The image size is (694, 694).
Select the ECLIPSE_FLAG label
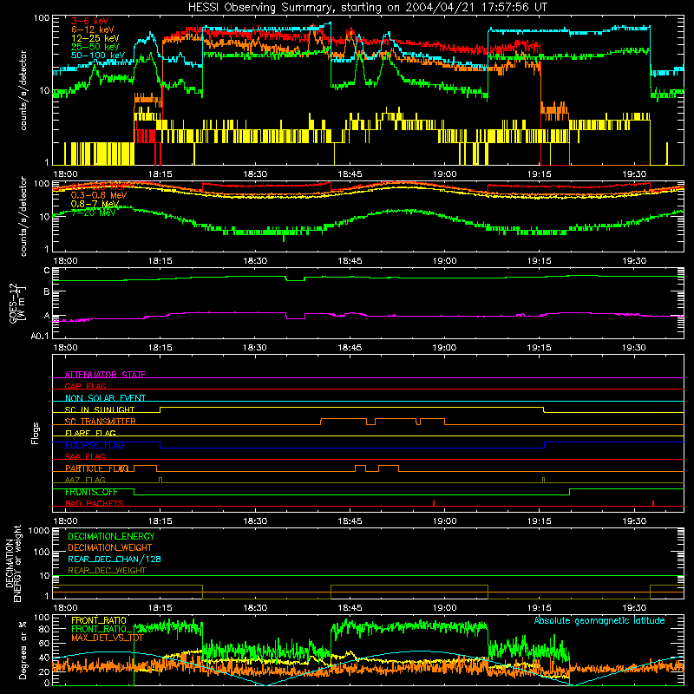(95, 445)
